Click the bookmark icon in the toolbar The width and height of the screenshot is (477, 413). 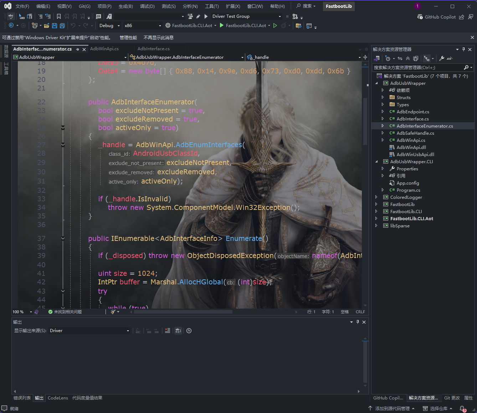[59, 16]
